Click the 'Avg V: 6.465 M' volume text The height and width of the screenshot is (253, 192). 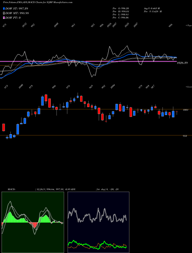pos(152,8)
